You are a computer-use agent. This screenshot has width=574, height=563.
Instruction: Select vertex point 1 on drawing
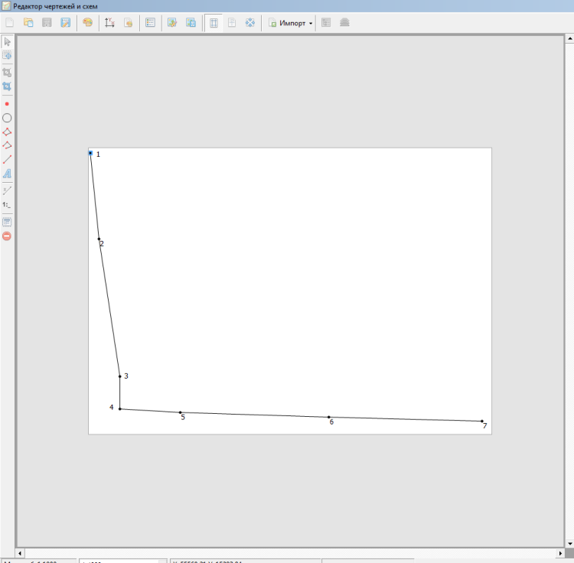[x=90, y=153]
